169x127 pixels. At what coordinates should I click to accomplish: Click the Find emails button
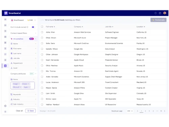(159, 20)
